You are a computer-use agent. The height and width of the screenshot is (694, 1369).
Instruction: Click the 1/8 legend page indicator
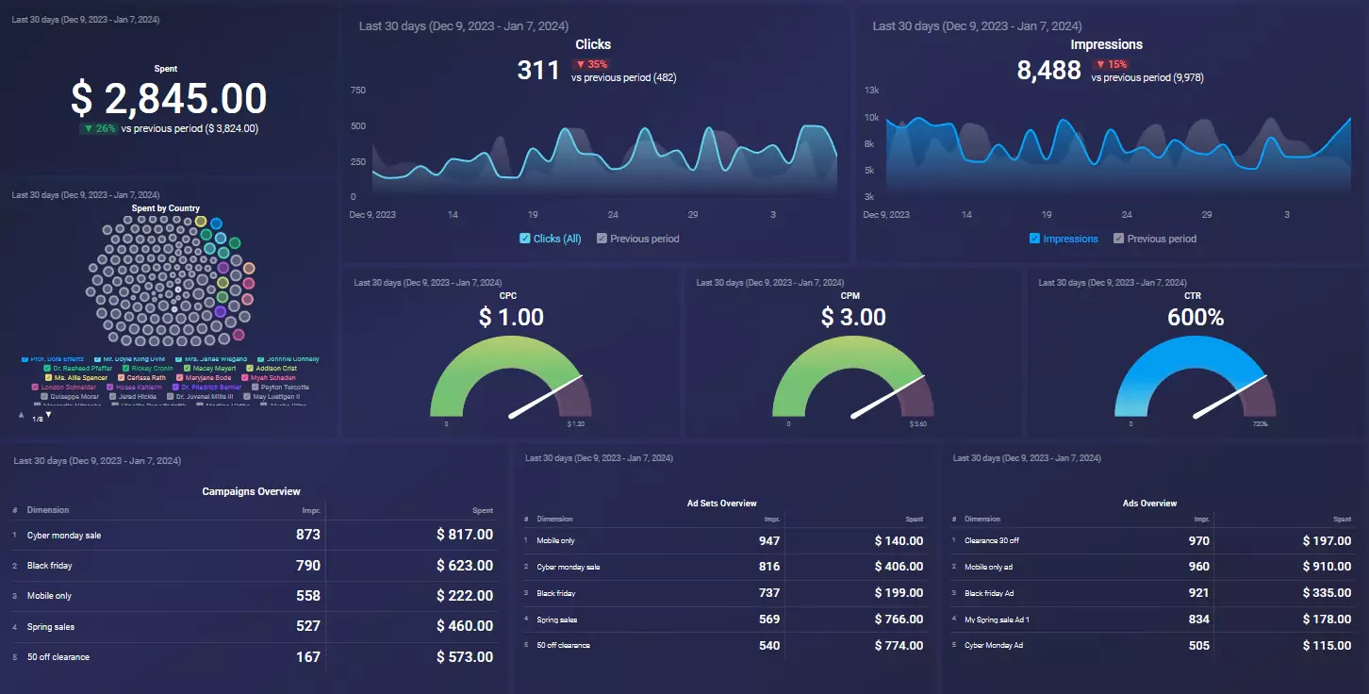pyautogui.click(x=37, y=419)
